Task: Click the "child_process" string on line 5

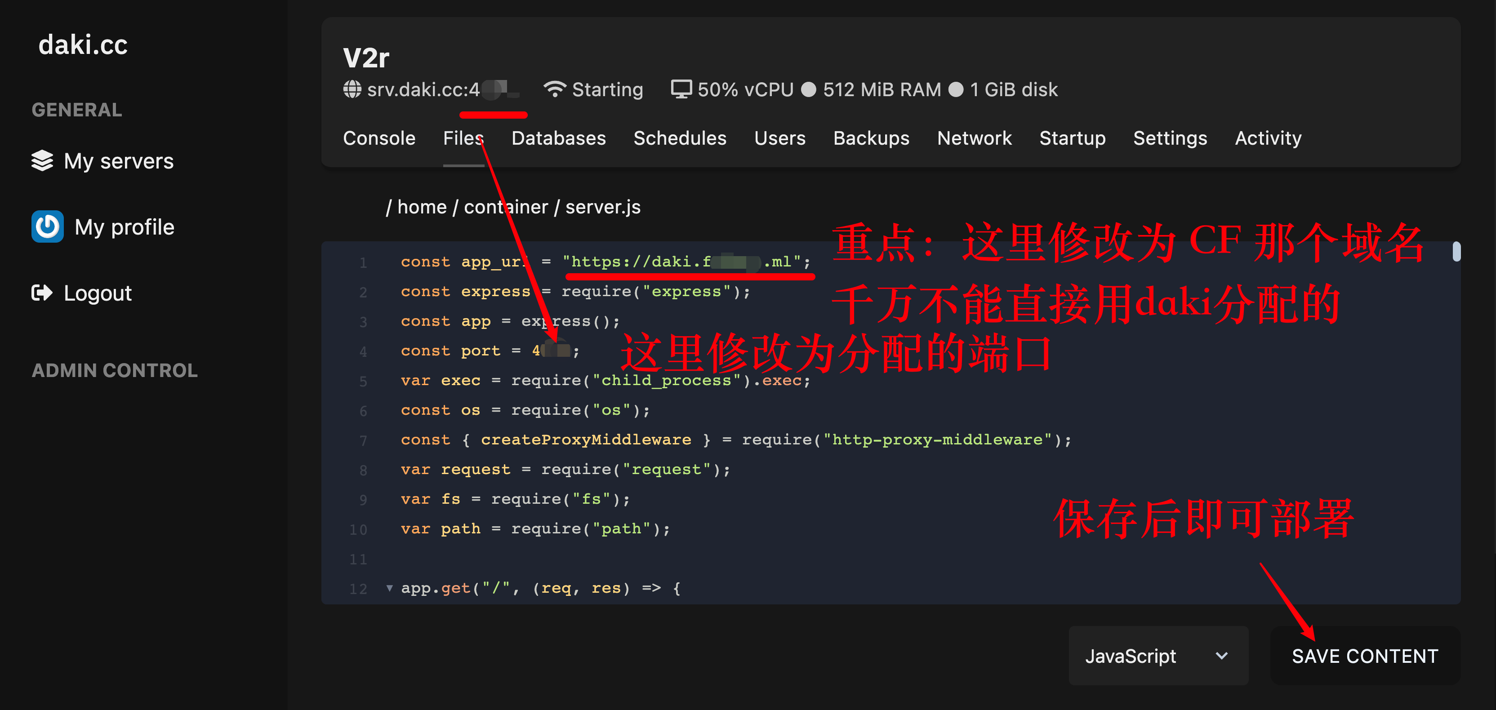Action: point(666,380)
